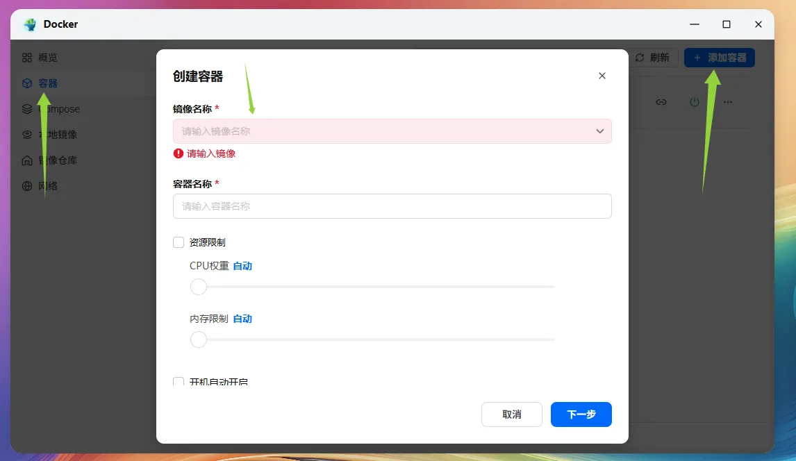Click the 容器名称 input field
This screenshot has width=796, height=461.
392,206
